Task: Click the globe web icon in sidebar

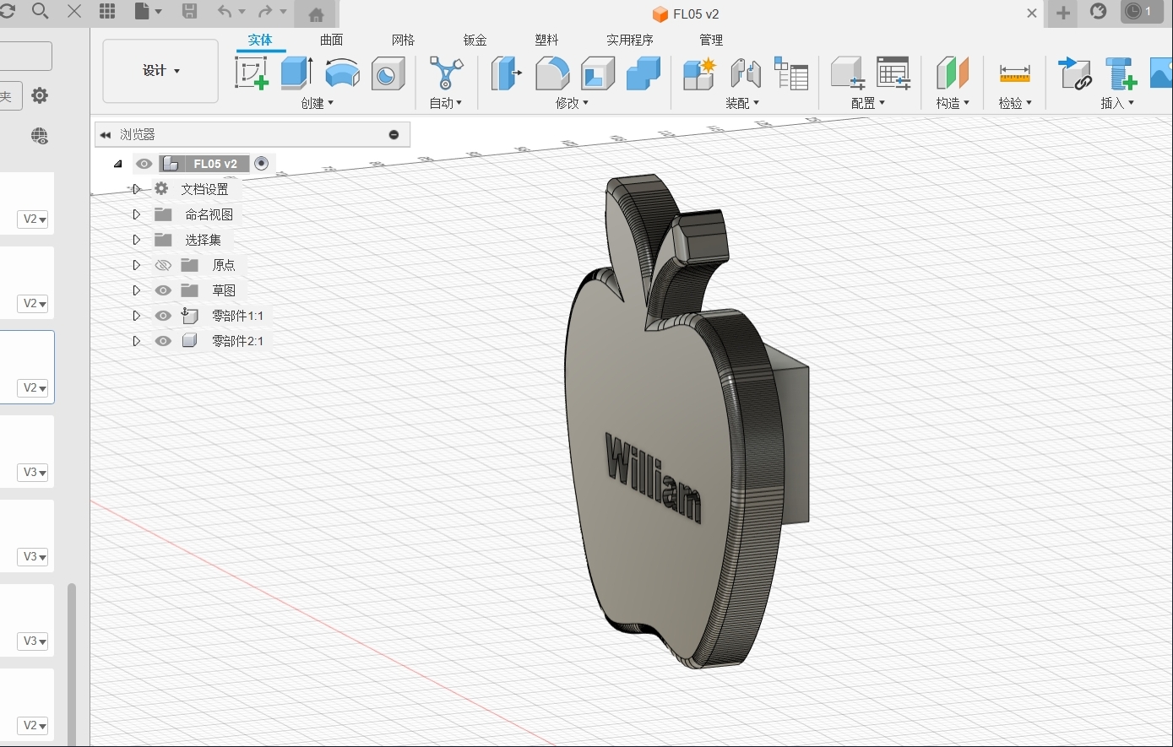Action: [40, 136]
